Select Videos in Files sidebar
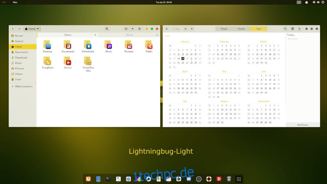This screenshot has height=184, width=327. [x=23, y=74]
